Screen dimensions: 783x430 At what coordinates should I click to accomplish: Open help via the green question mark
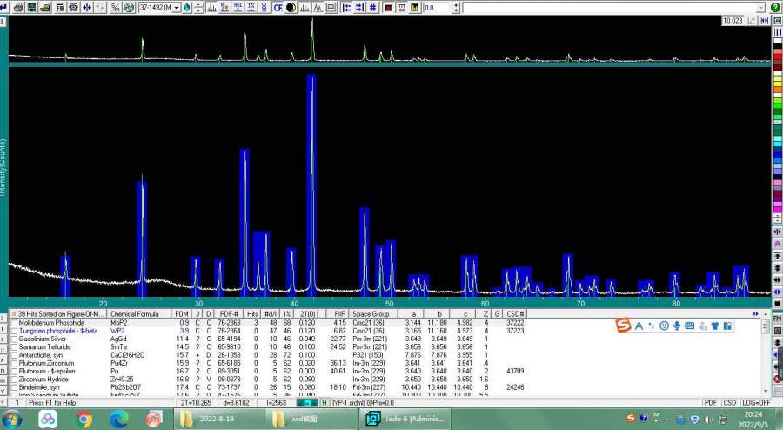[775, 7]
